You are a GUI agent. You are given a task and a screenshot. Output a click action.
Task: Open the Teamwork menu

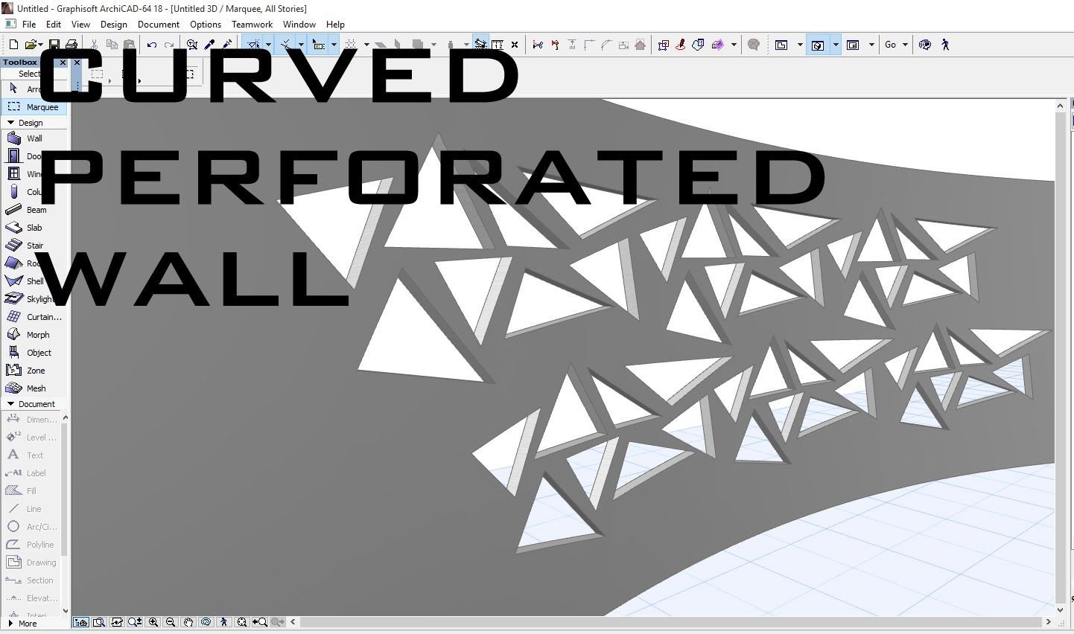[x=252, y=25]
